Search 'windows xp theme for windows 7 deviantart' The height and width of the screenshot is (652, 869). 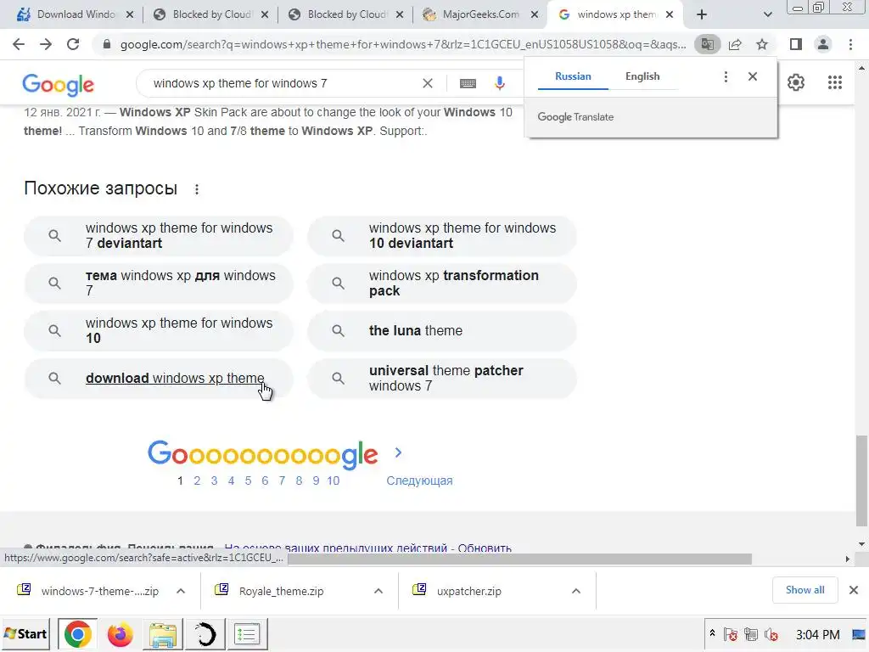click(x=159, y=236)
